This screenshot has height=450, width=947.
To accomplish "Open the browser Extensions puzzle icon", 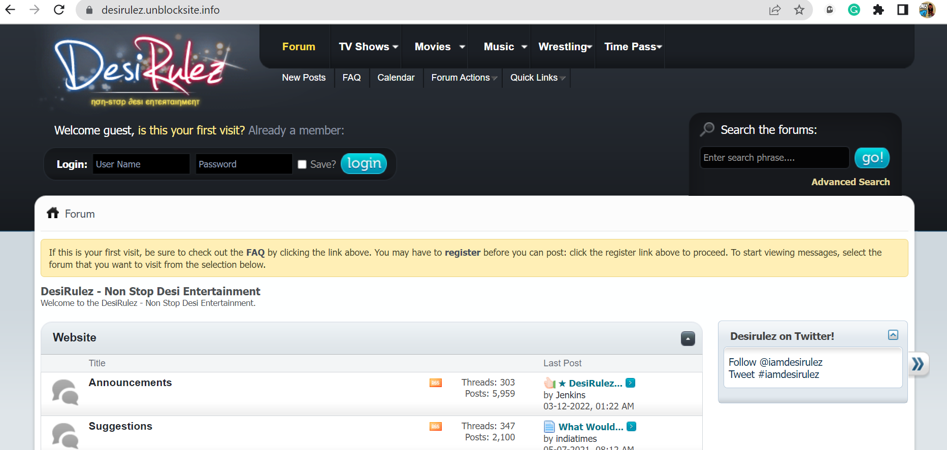I will pyautogui.click(x=878, y=10).
